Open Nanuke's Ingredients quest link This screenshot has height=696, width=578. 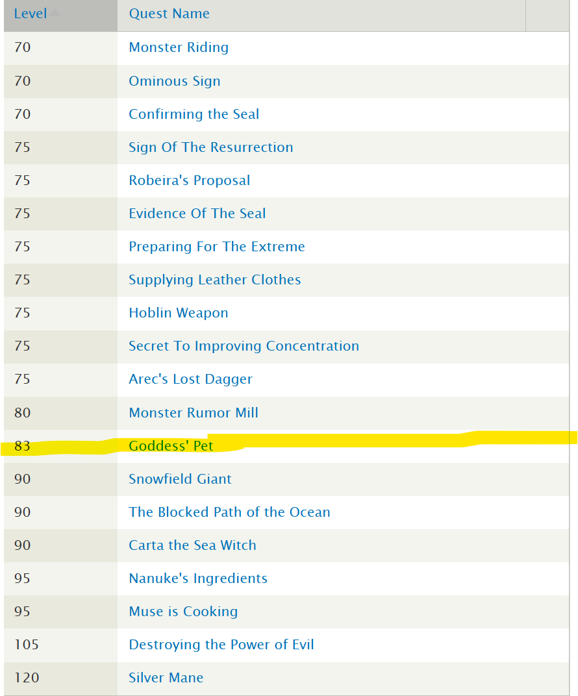(x=198, y=578)
